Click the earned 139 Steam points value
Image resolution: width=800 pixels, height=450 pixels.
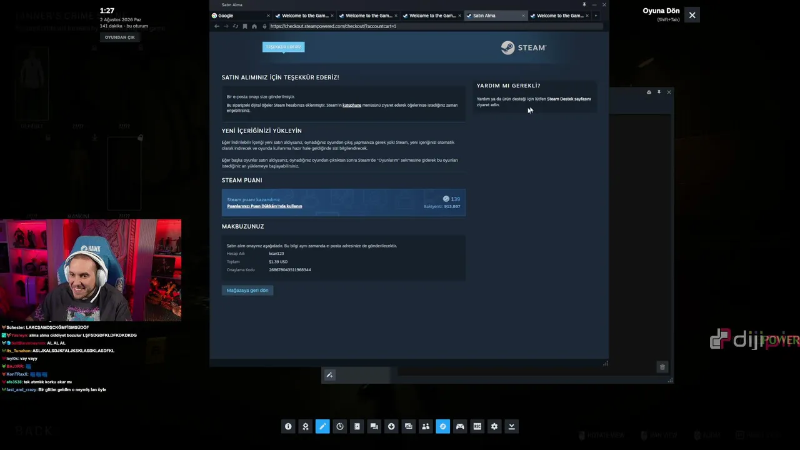click(x=455, y=199)
